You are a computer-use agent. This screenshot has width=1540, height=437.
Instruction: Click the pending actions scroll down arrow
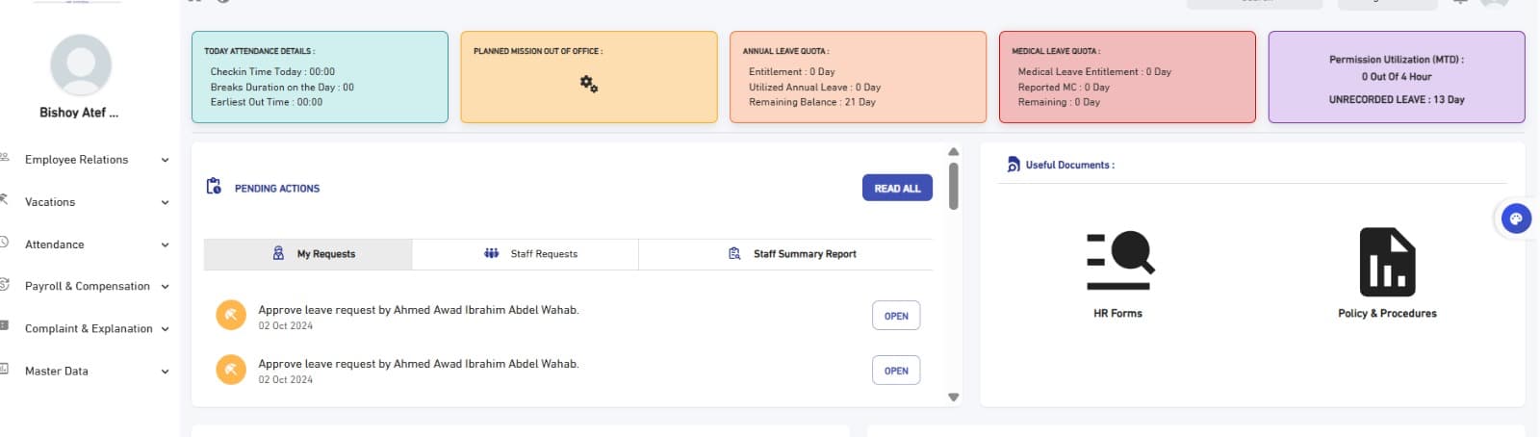(953, 397)
